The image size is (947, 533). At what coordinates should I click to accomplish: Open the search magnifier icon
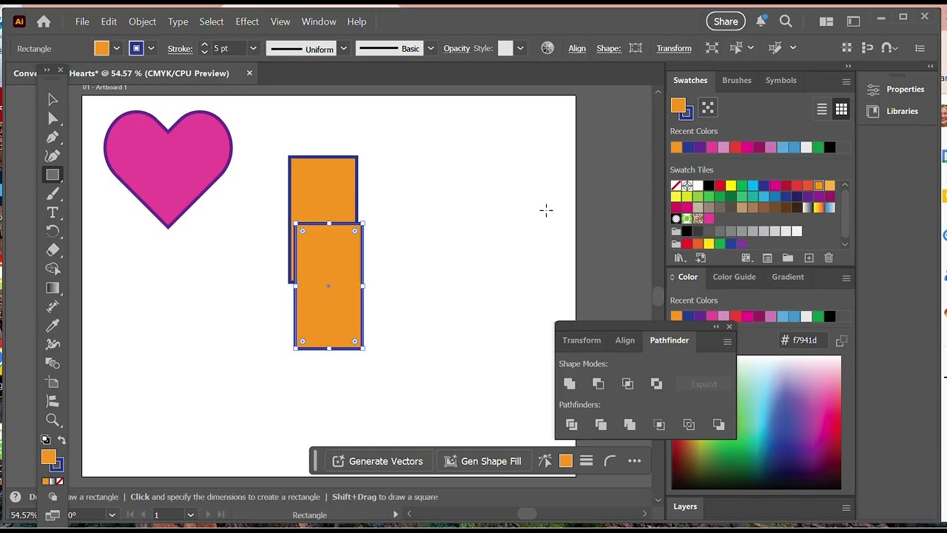click(786, 21)
